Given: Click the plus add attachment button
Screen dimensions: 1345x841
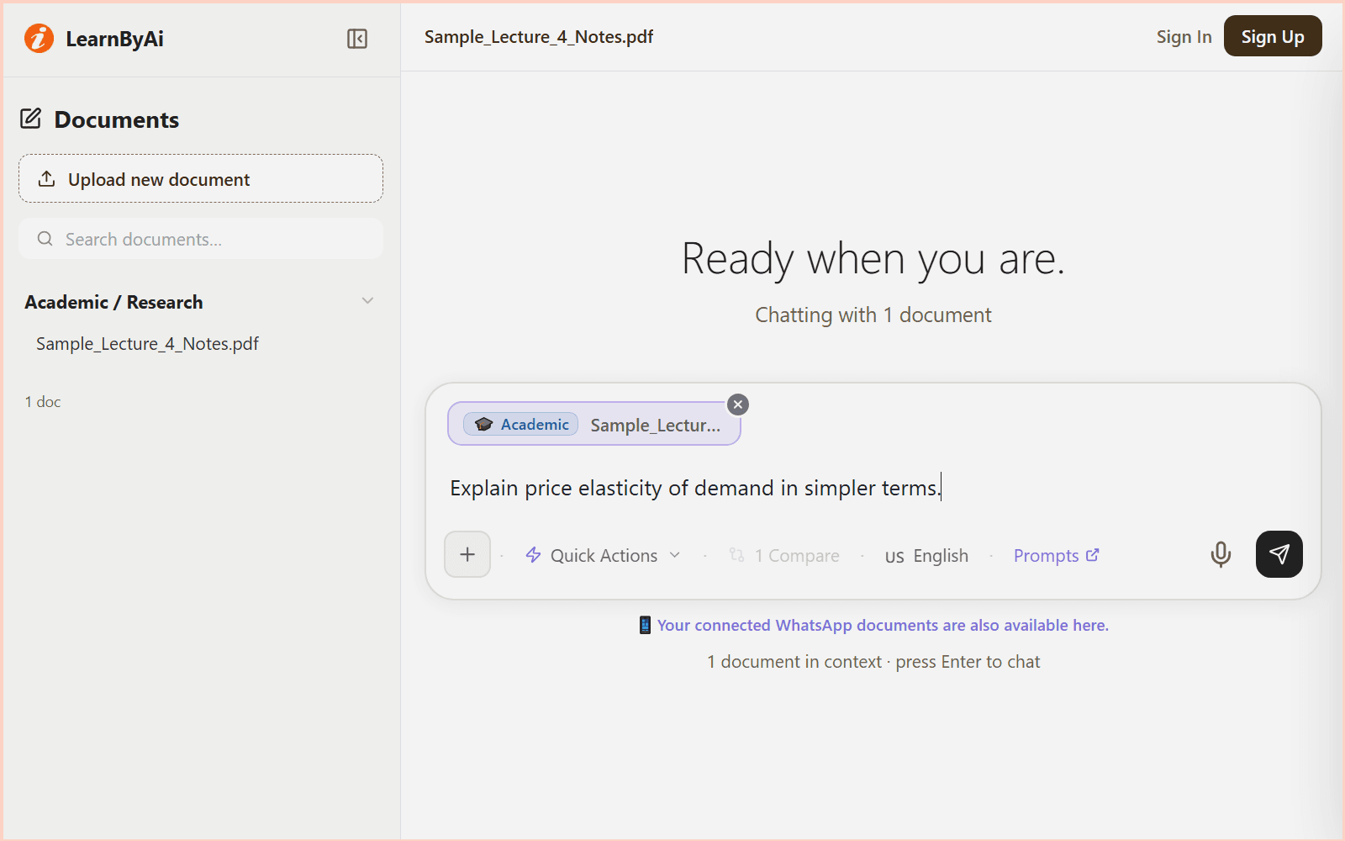Looking at the screenshot, I should pos(467,554).
